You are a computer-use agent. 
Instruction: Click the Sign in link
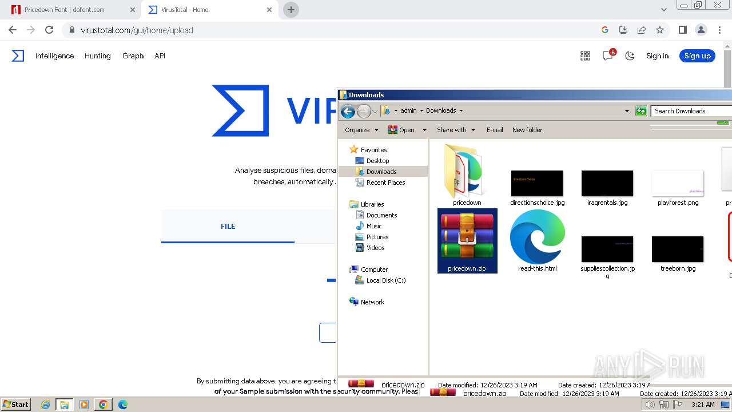point(658,56)
